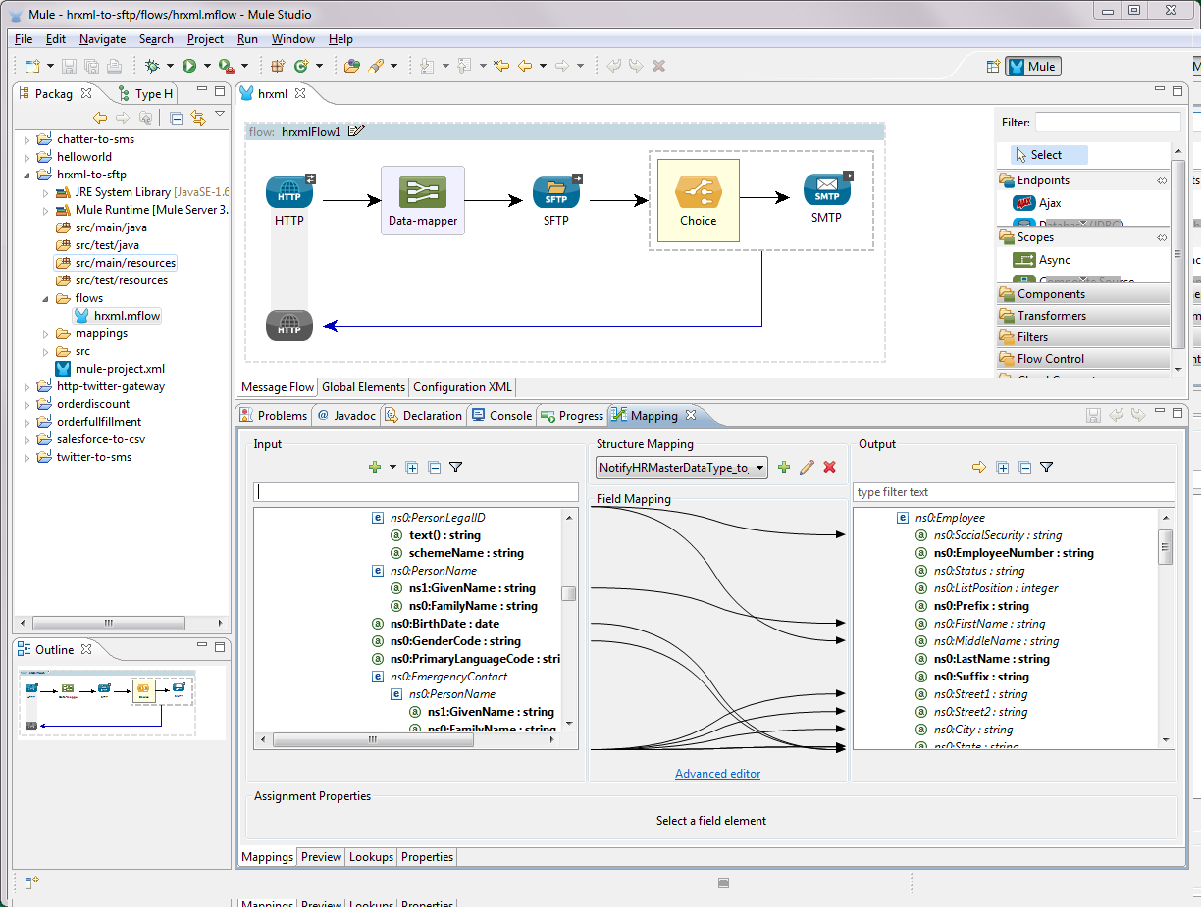The height and width of the screenshot is (907, 1201).
Task: Expand the chatter-to-sms project
Action: (27, 139)
